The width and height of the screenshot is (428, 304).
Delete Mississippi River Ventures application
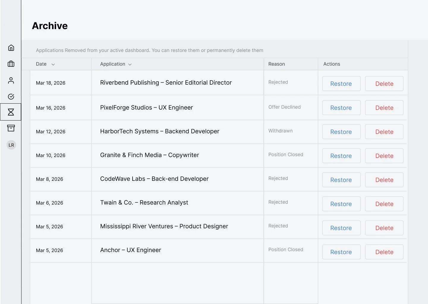tap(384, 228)
